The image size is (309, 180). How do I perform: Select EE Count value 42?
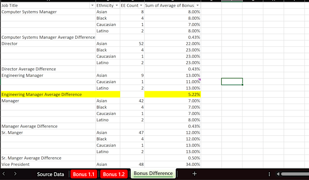pos(132,101)
